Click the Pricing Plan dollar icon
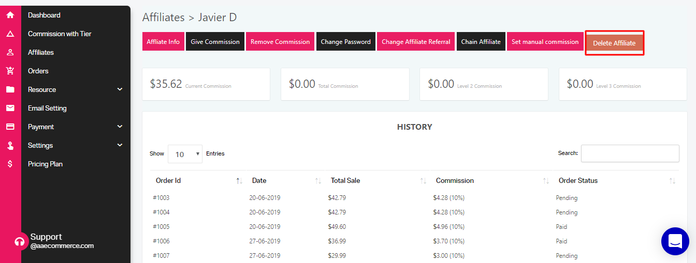 pos(10,164)
